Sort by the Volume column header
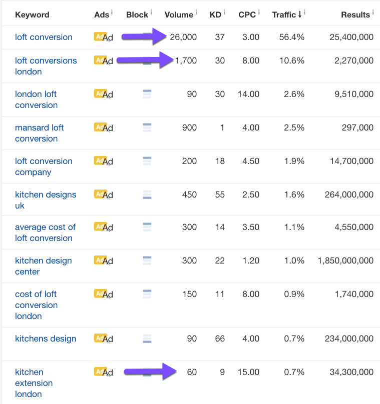Image resolution: width=380 pixels, height=404 pixels. pos(179,15)
